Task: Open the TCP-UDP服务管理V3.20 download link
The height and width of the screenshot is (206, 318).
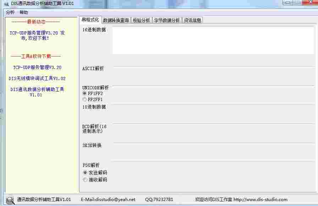Action: click(x=37, y=67)
